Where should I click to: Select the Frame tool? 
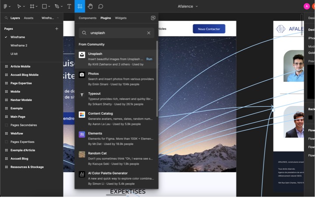click(x=32, y=7)
